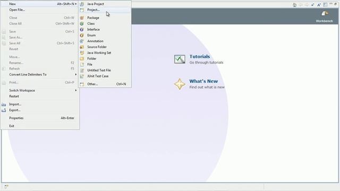The width and height of the screenshot is (340, 191).
Task: Click the navigate forward arrow icon
Action: pos(307,5)
